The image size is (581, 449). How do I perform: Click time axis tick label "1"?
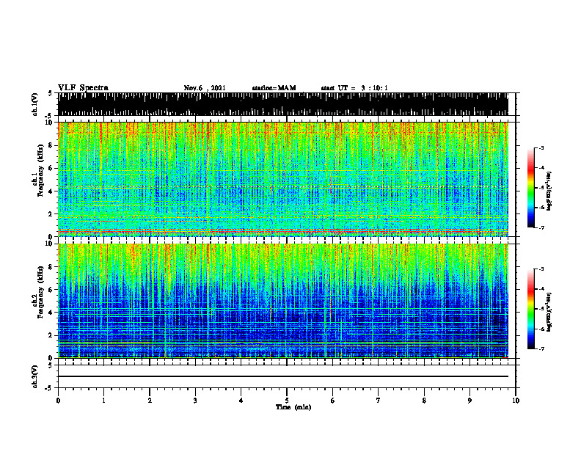click(103, 401)
